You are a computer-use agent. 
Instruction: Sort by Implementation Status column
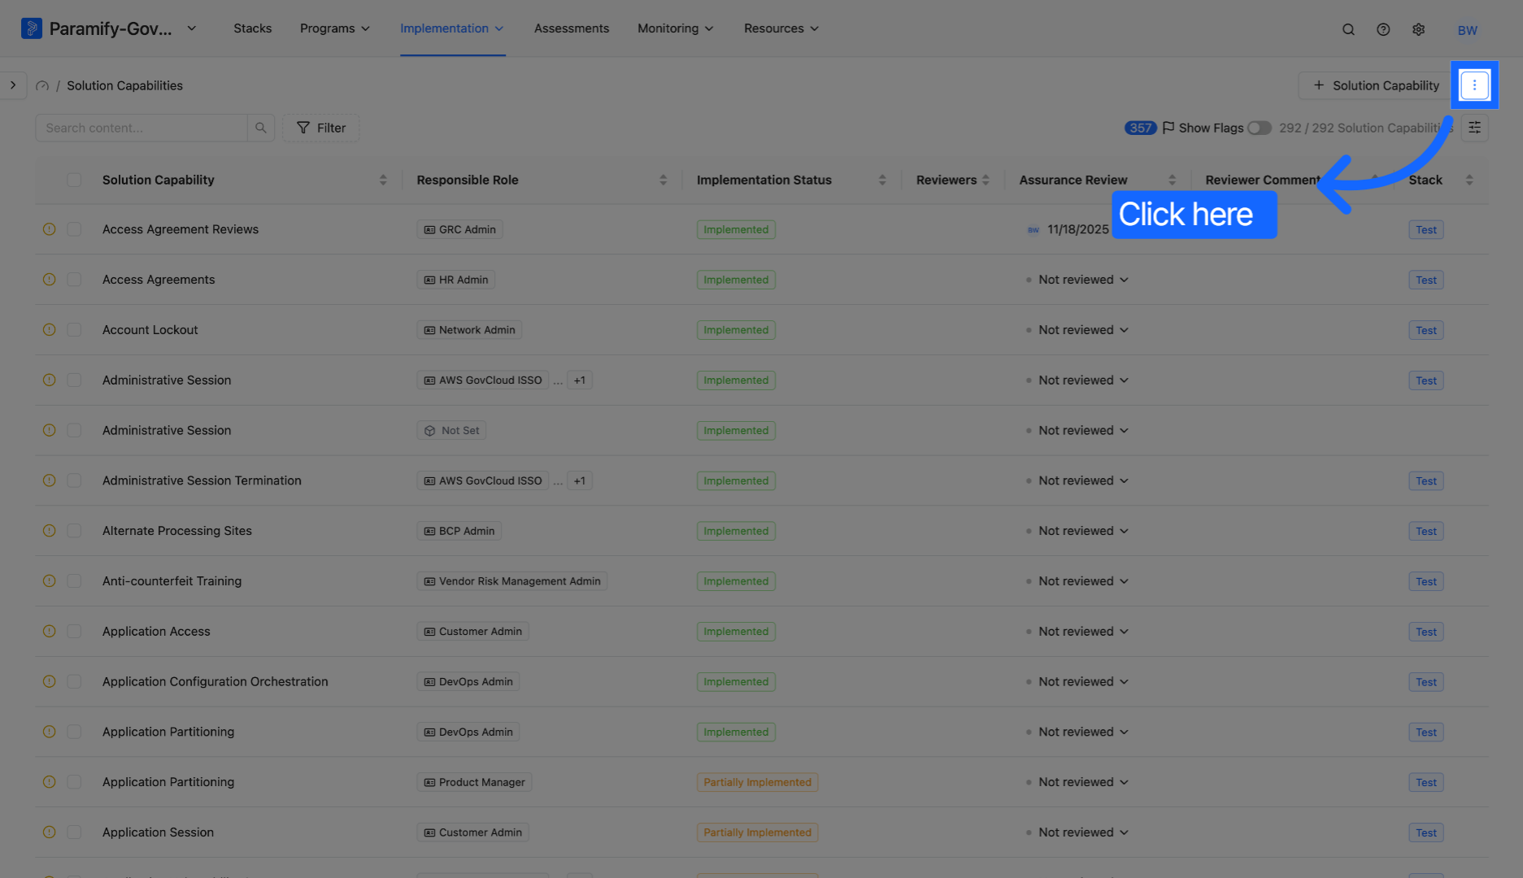(882, 180)
